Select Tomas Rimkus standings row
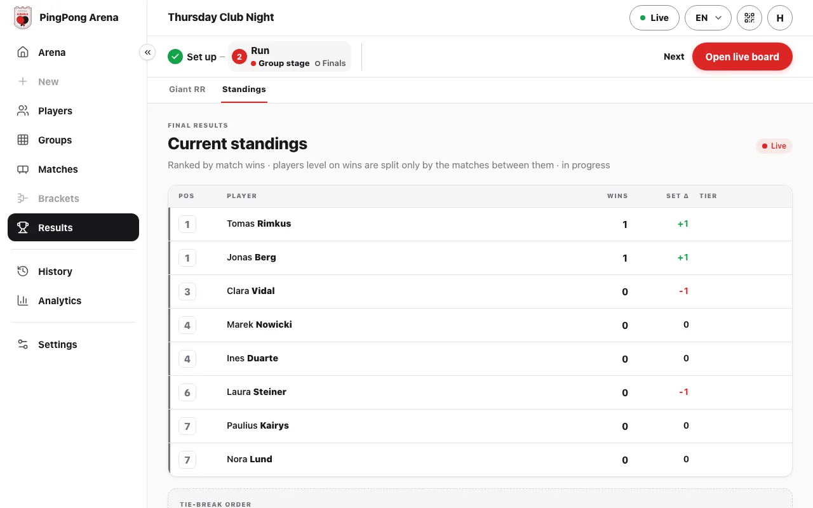Screen dimensions: 813x508 pyautogui.click(x=480, y=224)
